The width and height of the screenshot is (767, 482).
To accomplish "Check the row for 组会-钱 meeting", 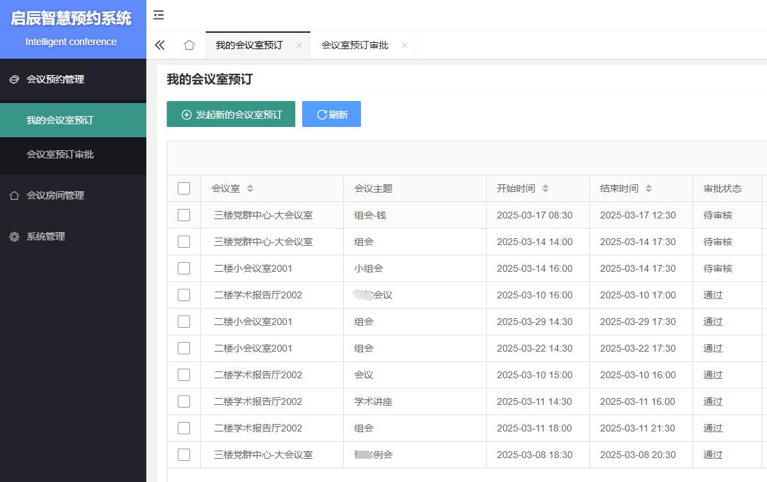I will point(184,215).
